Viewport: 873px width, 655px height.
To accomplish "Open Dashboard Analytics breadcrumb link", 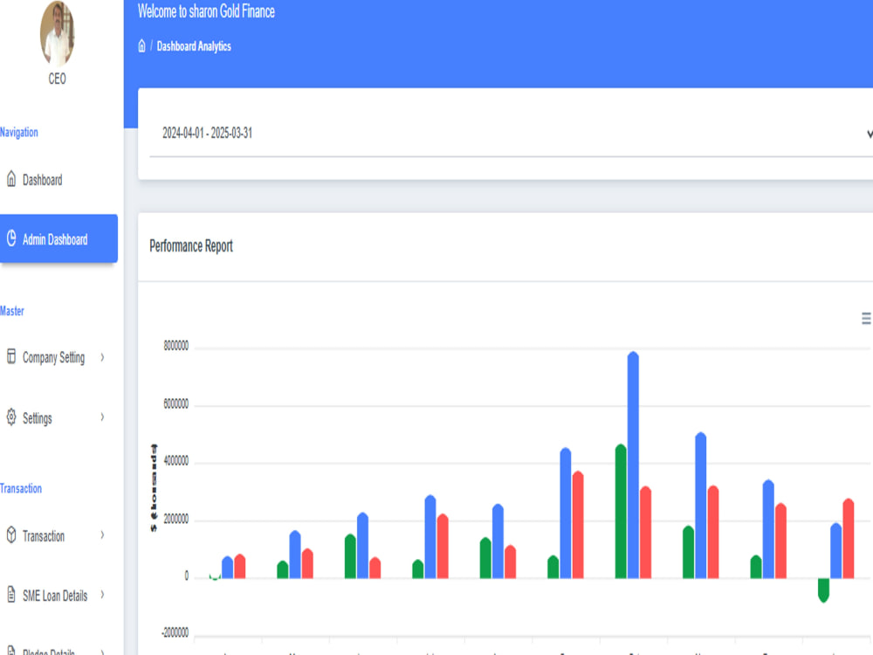I will coord(194,46).
